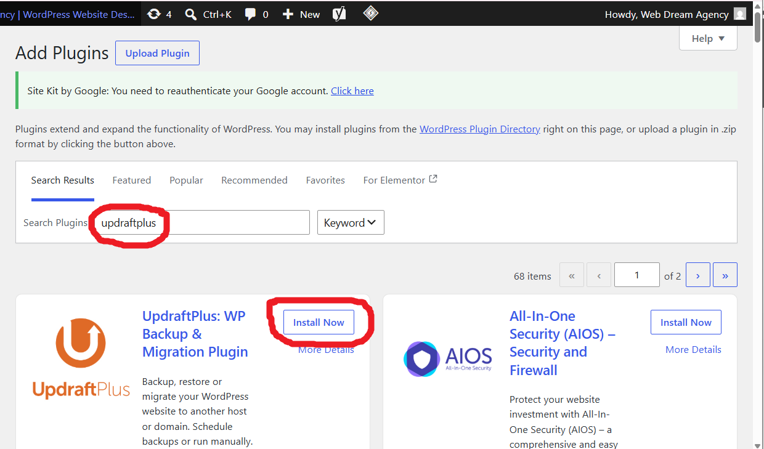The width and height of the screenshot is (764, 449).
Task: Open More Details for UpdraftPlus
Action: click(x=326, y=349)
